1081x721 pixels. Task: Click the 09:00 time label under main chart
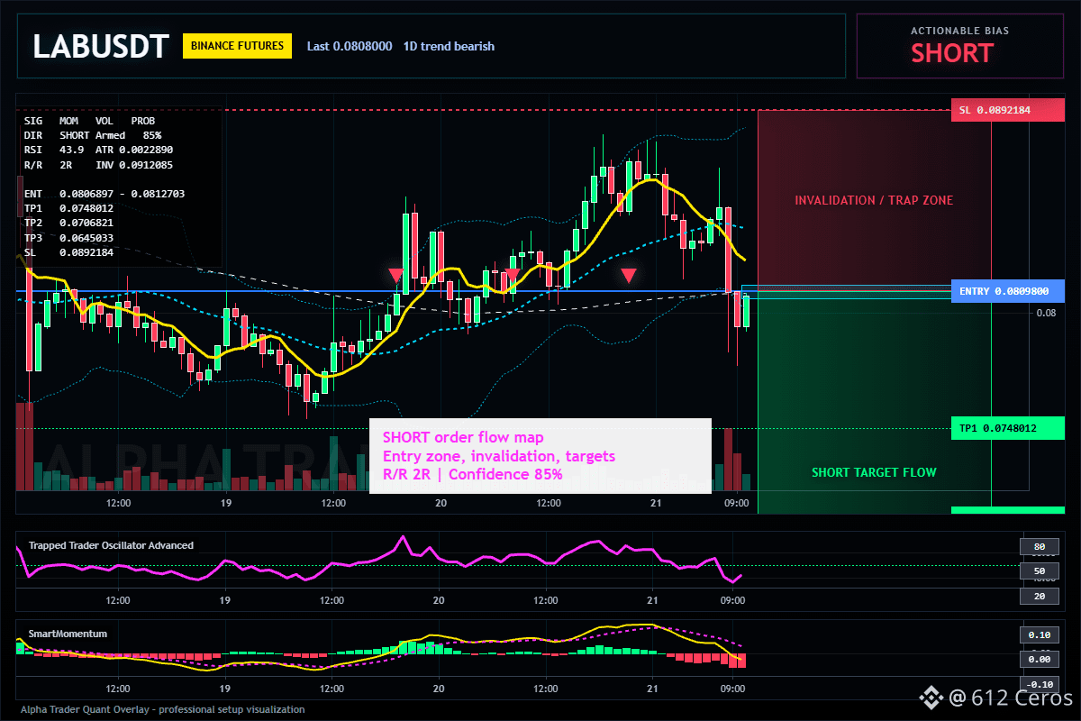coord(736,503)
